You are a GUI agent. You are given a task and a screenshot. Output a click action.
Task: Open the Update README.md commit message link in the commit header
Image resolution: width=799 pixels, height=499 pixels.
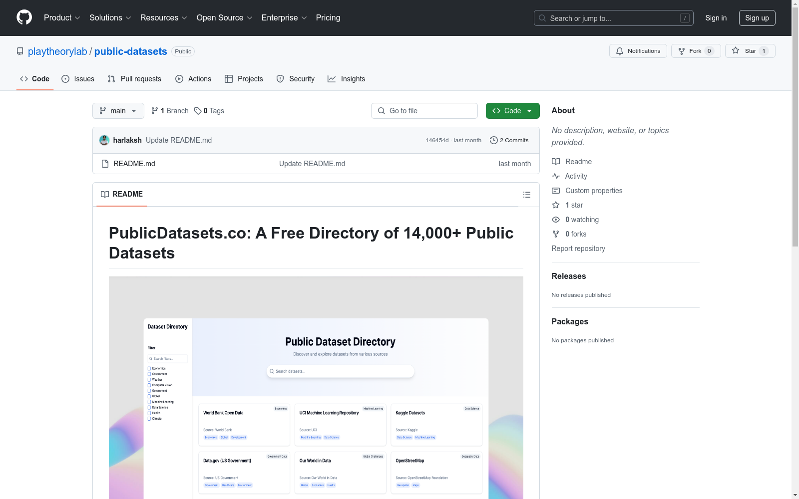[x=179, y=140]
